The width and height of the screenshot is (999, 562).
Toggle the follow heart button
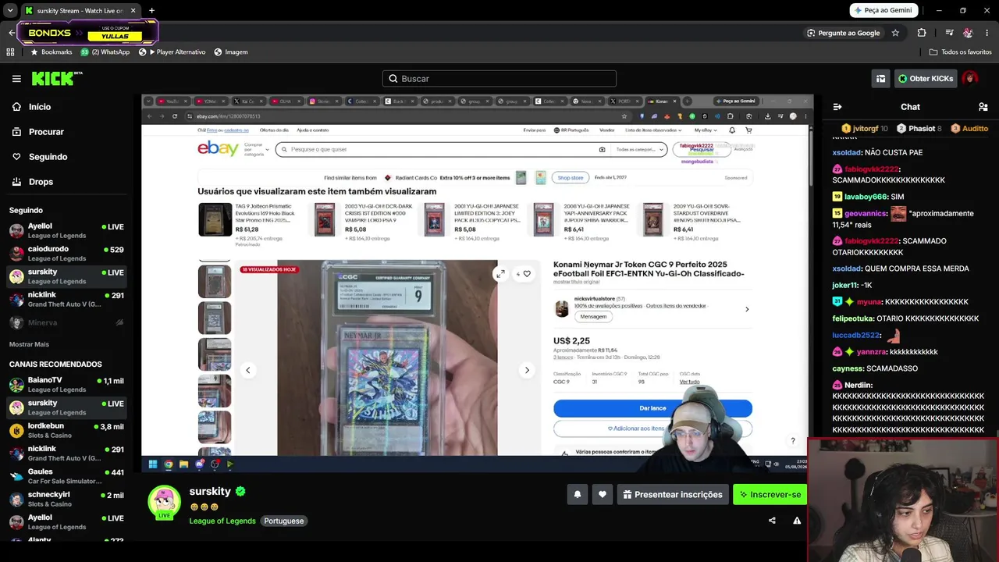coord(603,494)
